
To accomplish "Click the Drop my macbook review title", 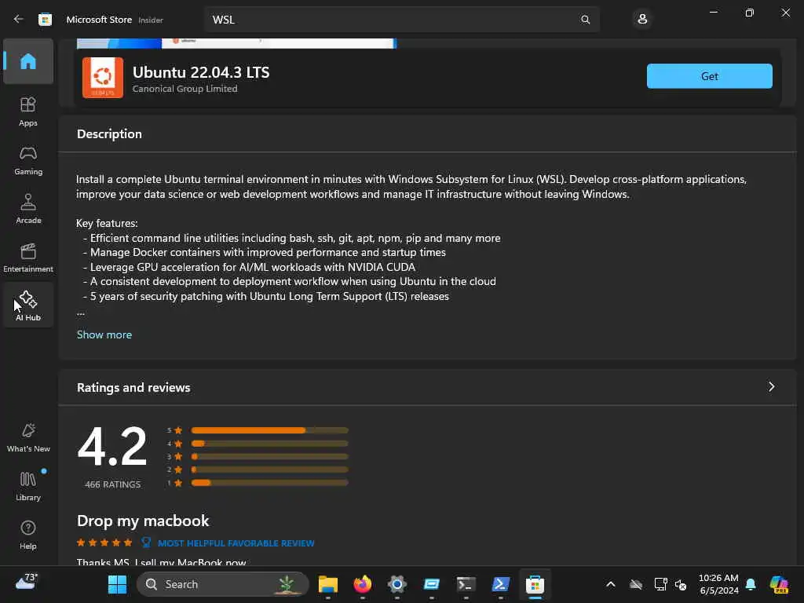I will (143, 521).
